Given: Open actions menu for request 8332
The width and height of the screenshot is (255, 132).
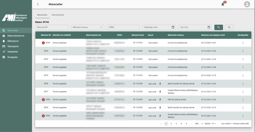Looking at the screenshot, I should 243,59.
